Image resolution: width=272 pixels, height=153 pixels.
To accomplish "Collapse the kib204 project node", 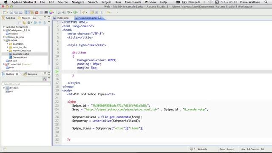I will click(x=4, y=40).
